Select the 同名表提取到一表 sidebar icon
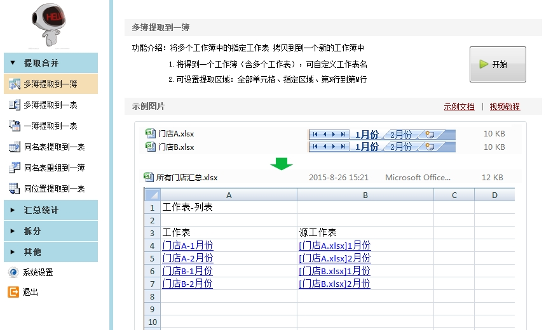The image size is (558, 330). tap(14, 147)
